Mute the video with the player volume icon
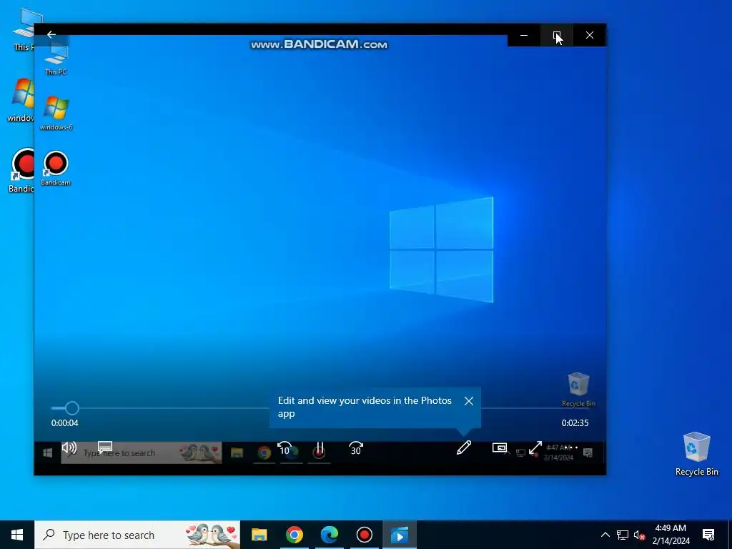This screenshot has width=732, height=549. (x=69, y=448)
